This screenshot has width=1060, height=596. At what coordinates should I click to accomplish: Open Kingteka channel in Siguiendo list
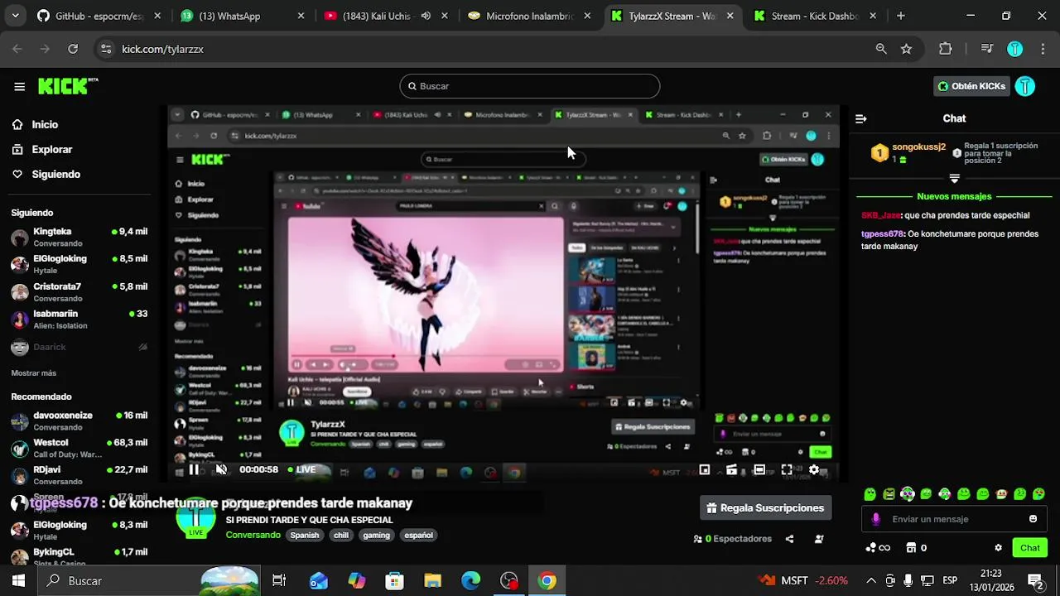click(x=79, y=237)
